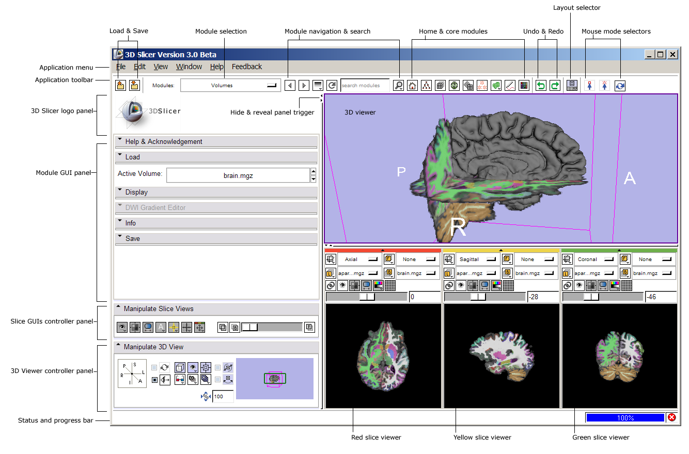Click the link slices icon in Axial viewer
The width and height of the screenshot is (689, 454).
pos(331,285)
